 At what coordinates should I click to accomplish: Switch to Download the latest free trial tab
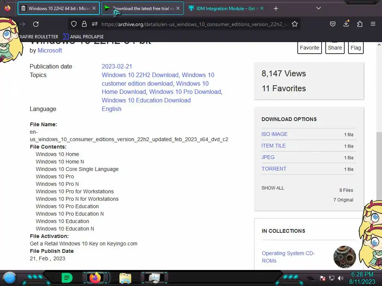(x=143, y=8)
